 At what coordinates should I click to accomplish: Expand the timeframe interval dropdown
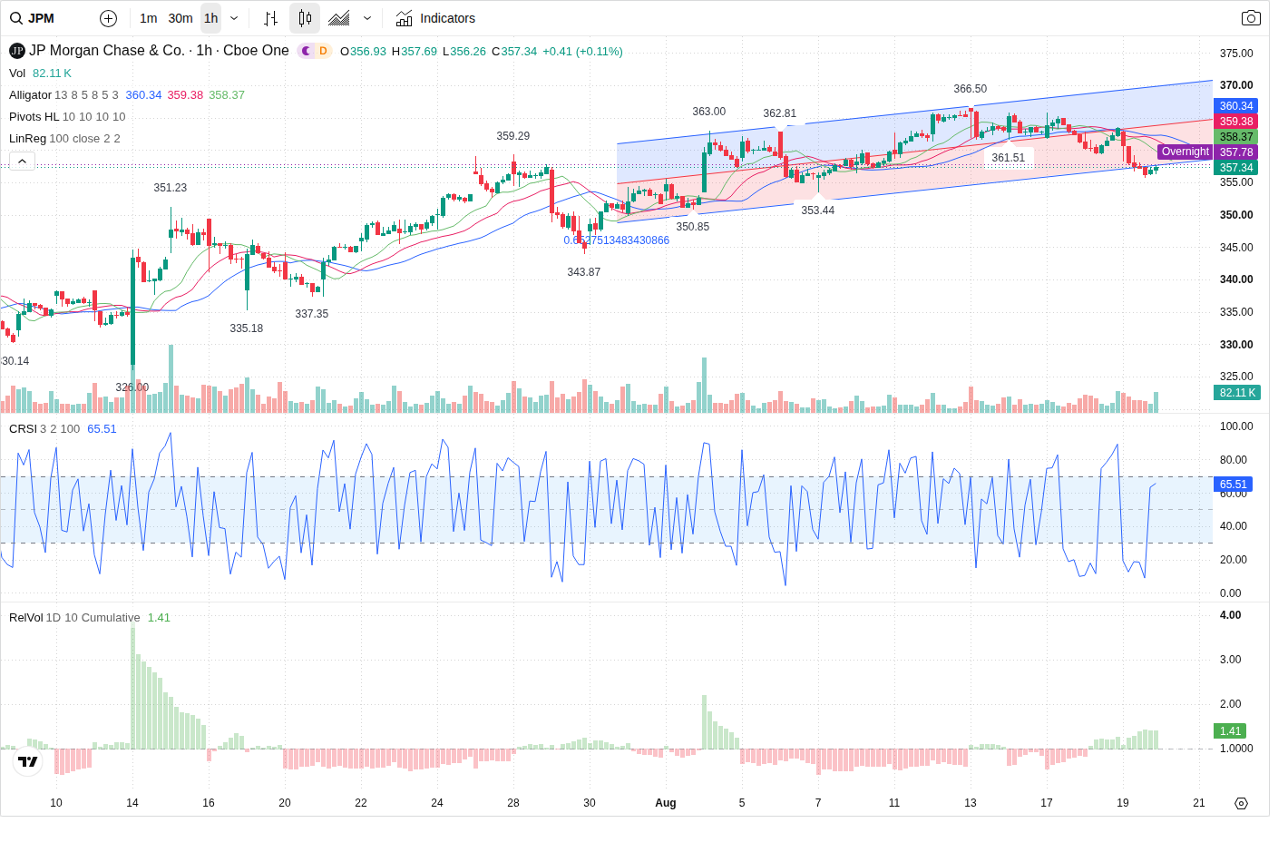(234, 18)
